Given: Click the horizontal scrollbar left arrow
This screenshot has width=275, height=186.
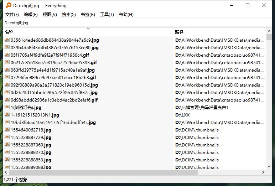Looking at the screenshot, I should click(6, 172).
